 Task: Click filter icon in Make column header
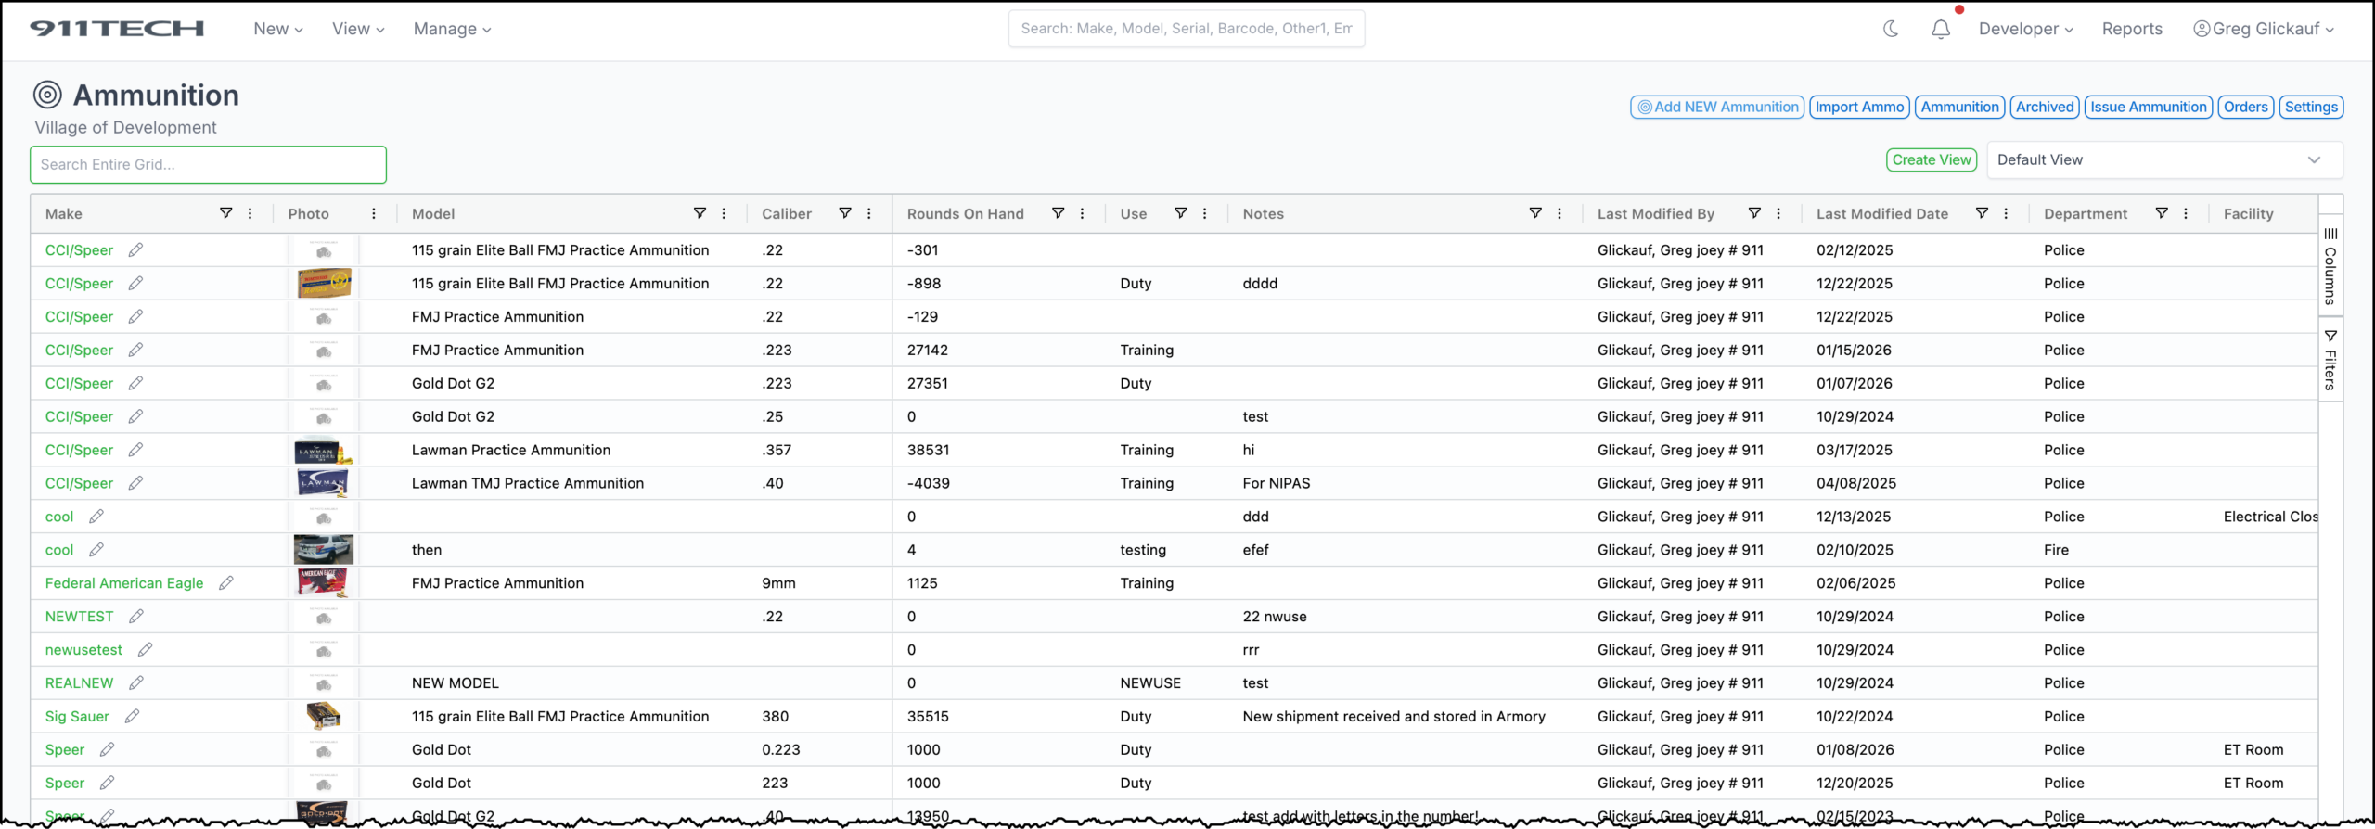(x=225, y=213)
